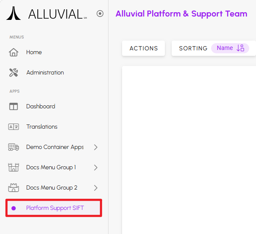Viewport: 256px width, 234px height.
Task: Open the Translations app
Action: 42,127
